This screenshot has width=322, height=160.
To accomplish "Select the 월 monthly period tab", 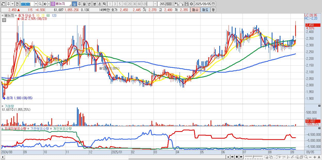I will tap(84, 4).
